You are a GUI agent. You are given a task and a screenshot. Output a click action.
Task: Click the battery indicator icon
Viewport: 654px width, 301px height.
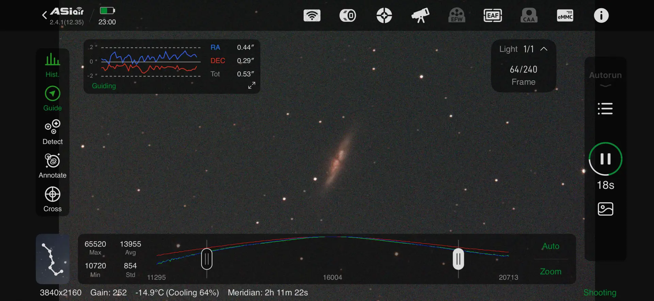coord(107,11)
